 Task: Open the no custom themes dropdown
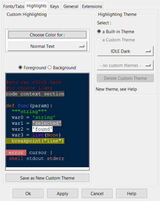125,65
